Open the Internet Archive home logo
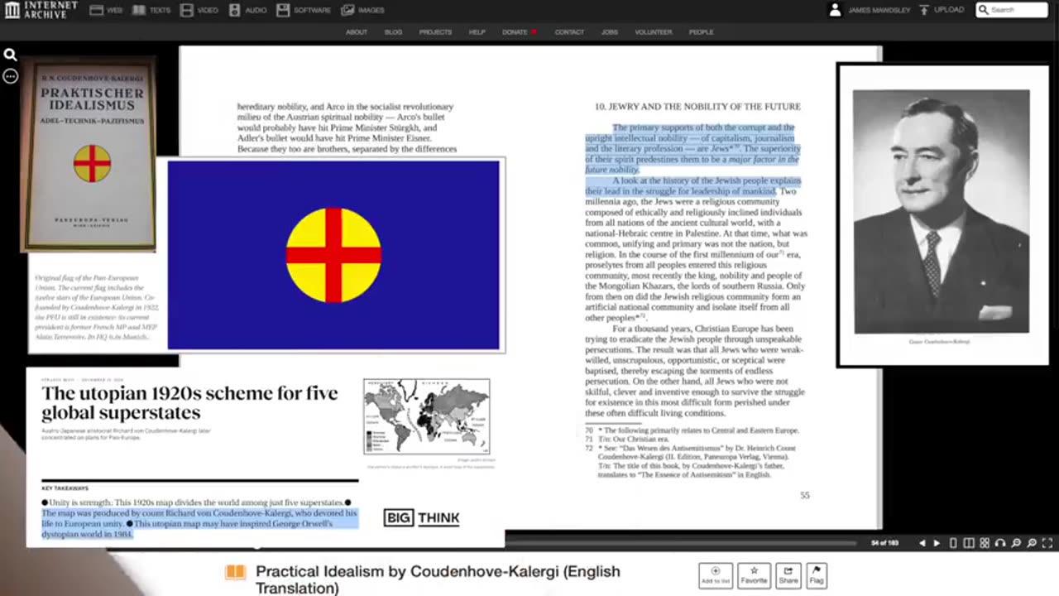 point(41,10)
